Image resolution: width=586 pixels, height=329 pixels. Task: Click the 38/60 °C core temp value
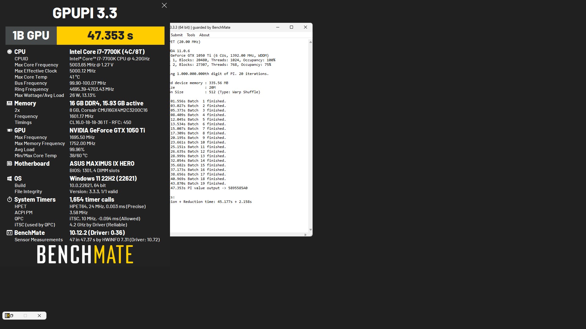coord(78,156)
